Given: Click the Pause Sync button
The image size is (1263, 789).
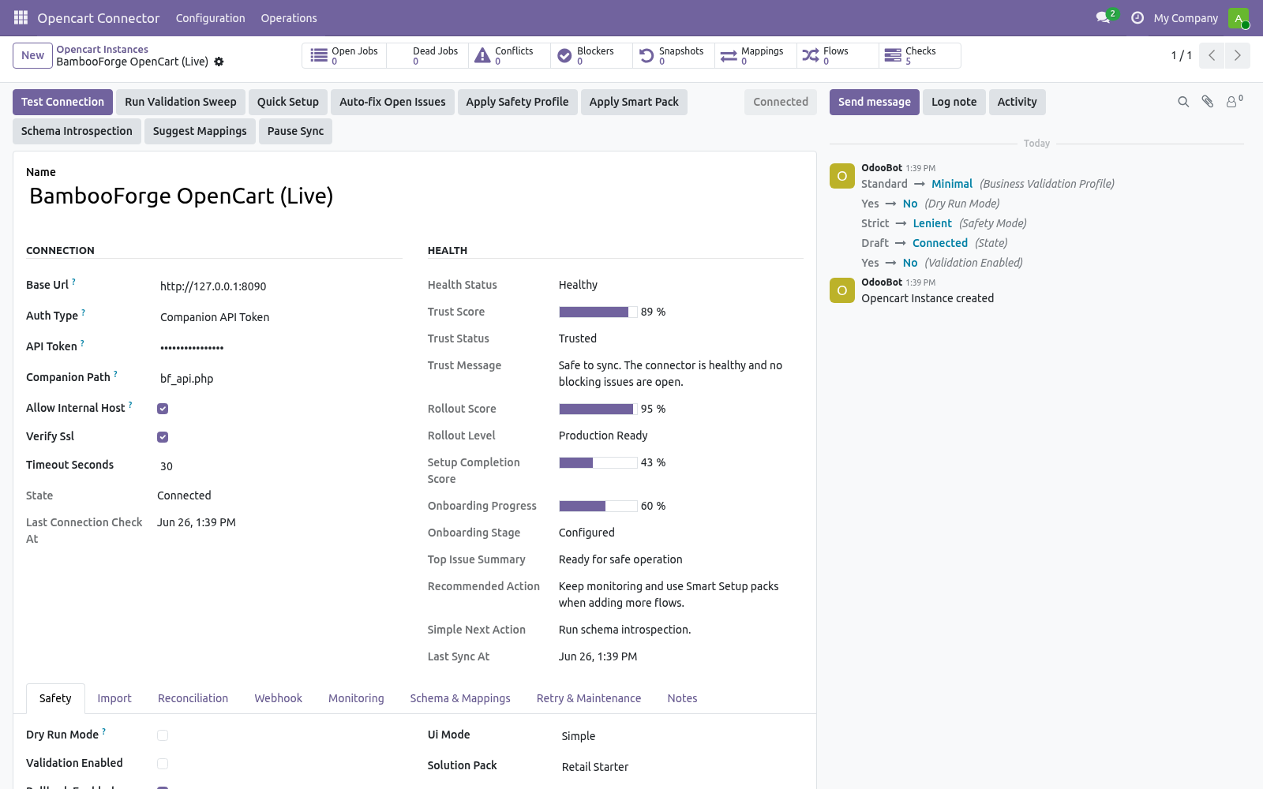Looking at the screenshot, I should pyautogui.click(x=295, y=131).
